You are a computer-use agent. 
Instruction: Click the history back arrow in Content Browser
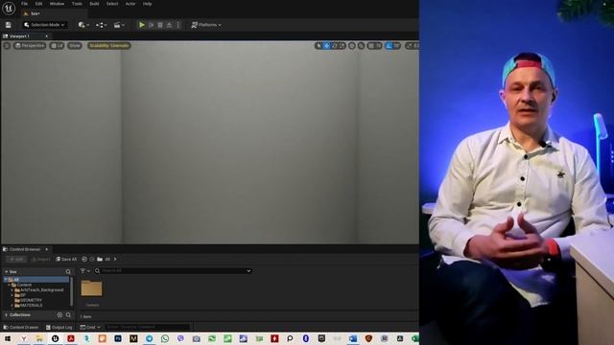(84, 260)
